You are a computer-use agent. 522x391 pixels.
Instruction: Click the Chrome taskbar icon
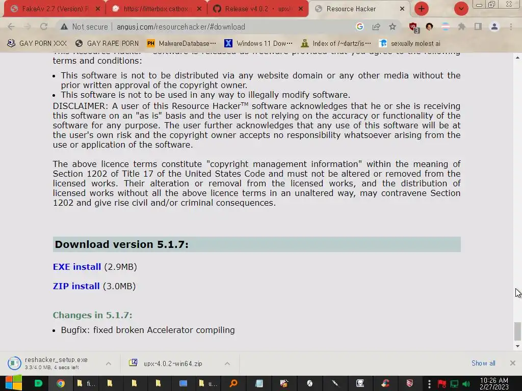point(61,383)
